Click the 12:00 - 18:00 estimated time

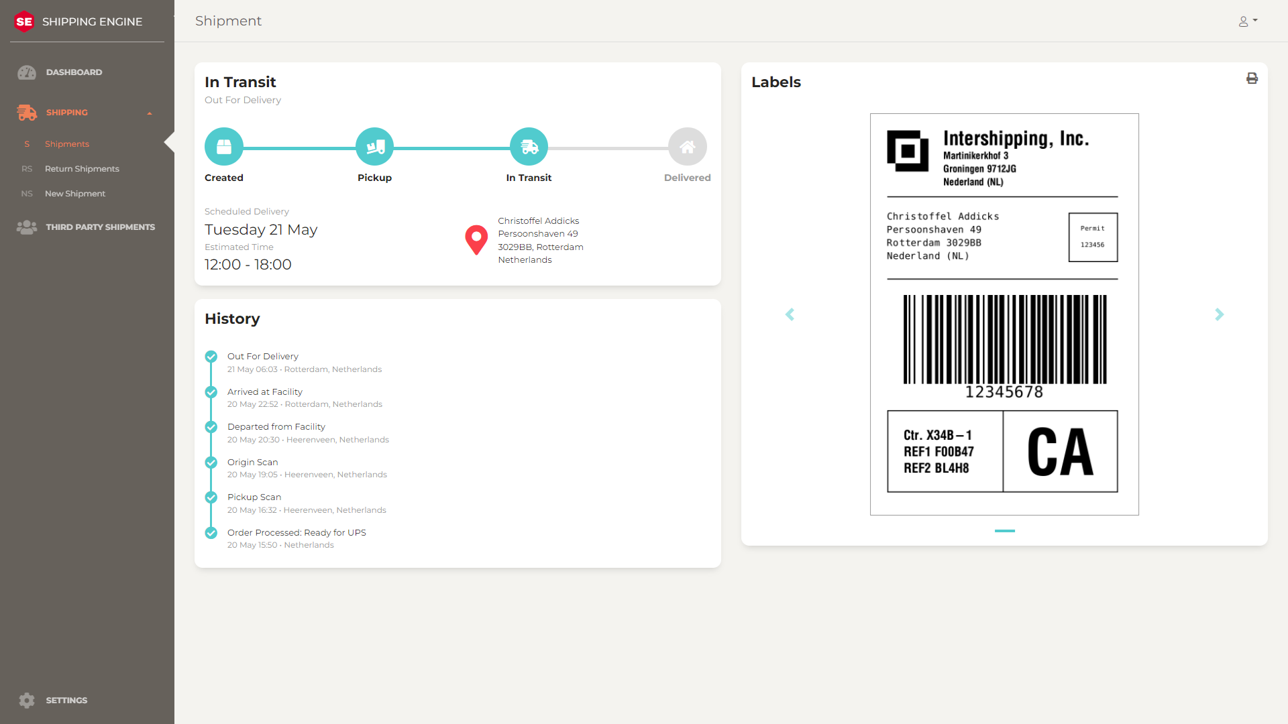point(248,265)
